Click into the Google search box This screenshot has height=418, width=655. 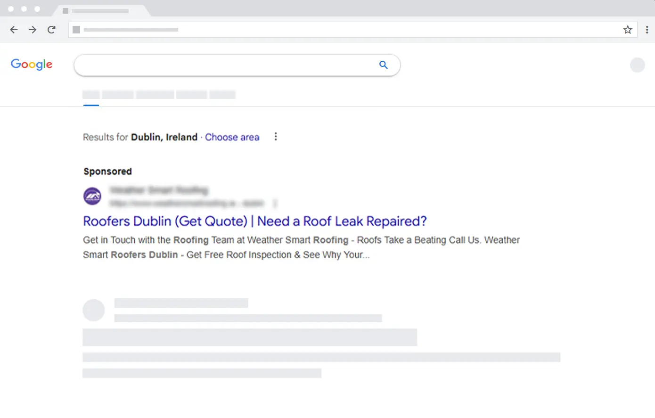tap(226, 65)
